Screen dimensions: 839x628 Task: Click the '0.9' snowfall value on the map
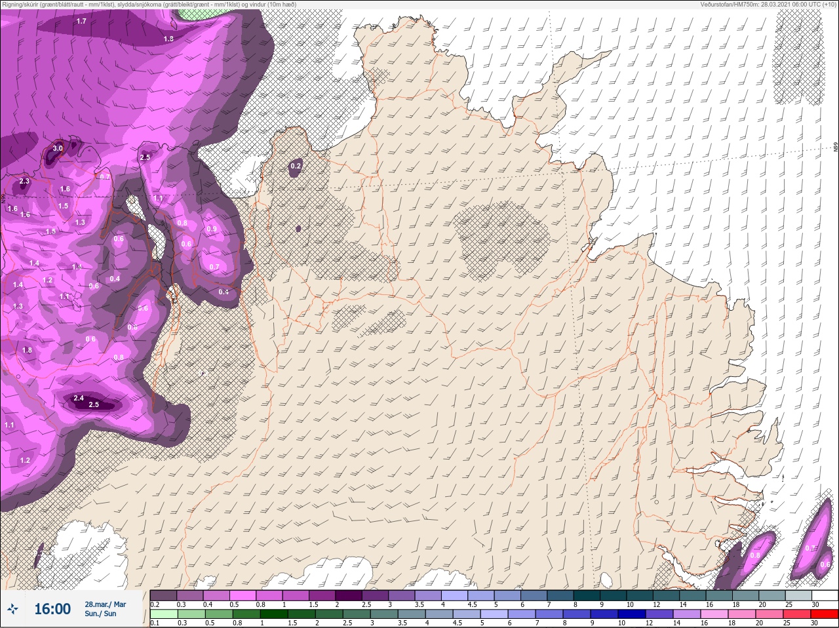click(x=212, y=229)
